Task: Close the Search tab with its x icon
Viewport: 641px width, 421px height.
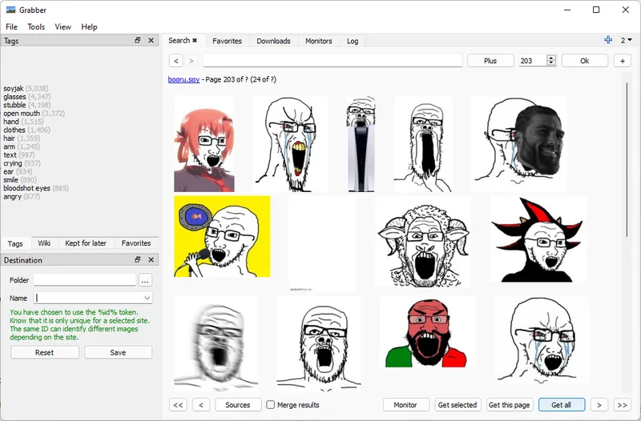Action: (195, 41)
